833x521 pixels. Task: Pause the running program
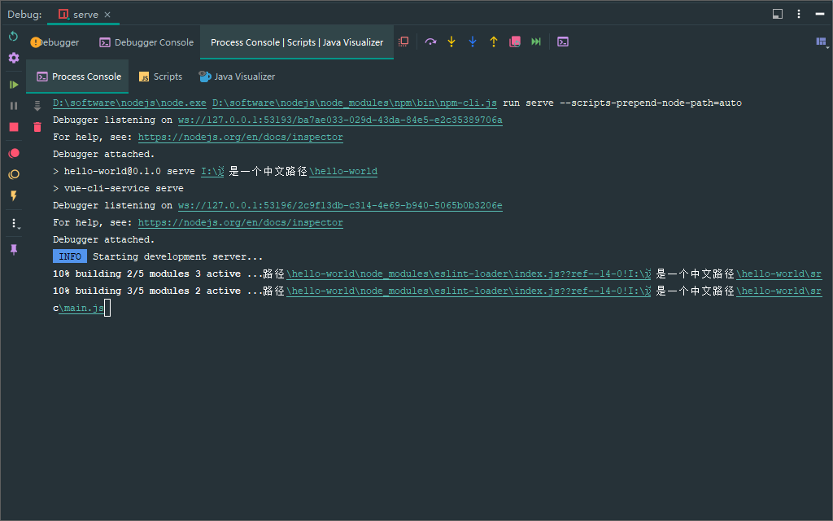click(x=12, y=104)
